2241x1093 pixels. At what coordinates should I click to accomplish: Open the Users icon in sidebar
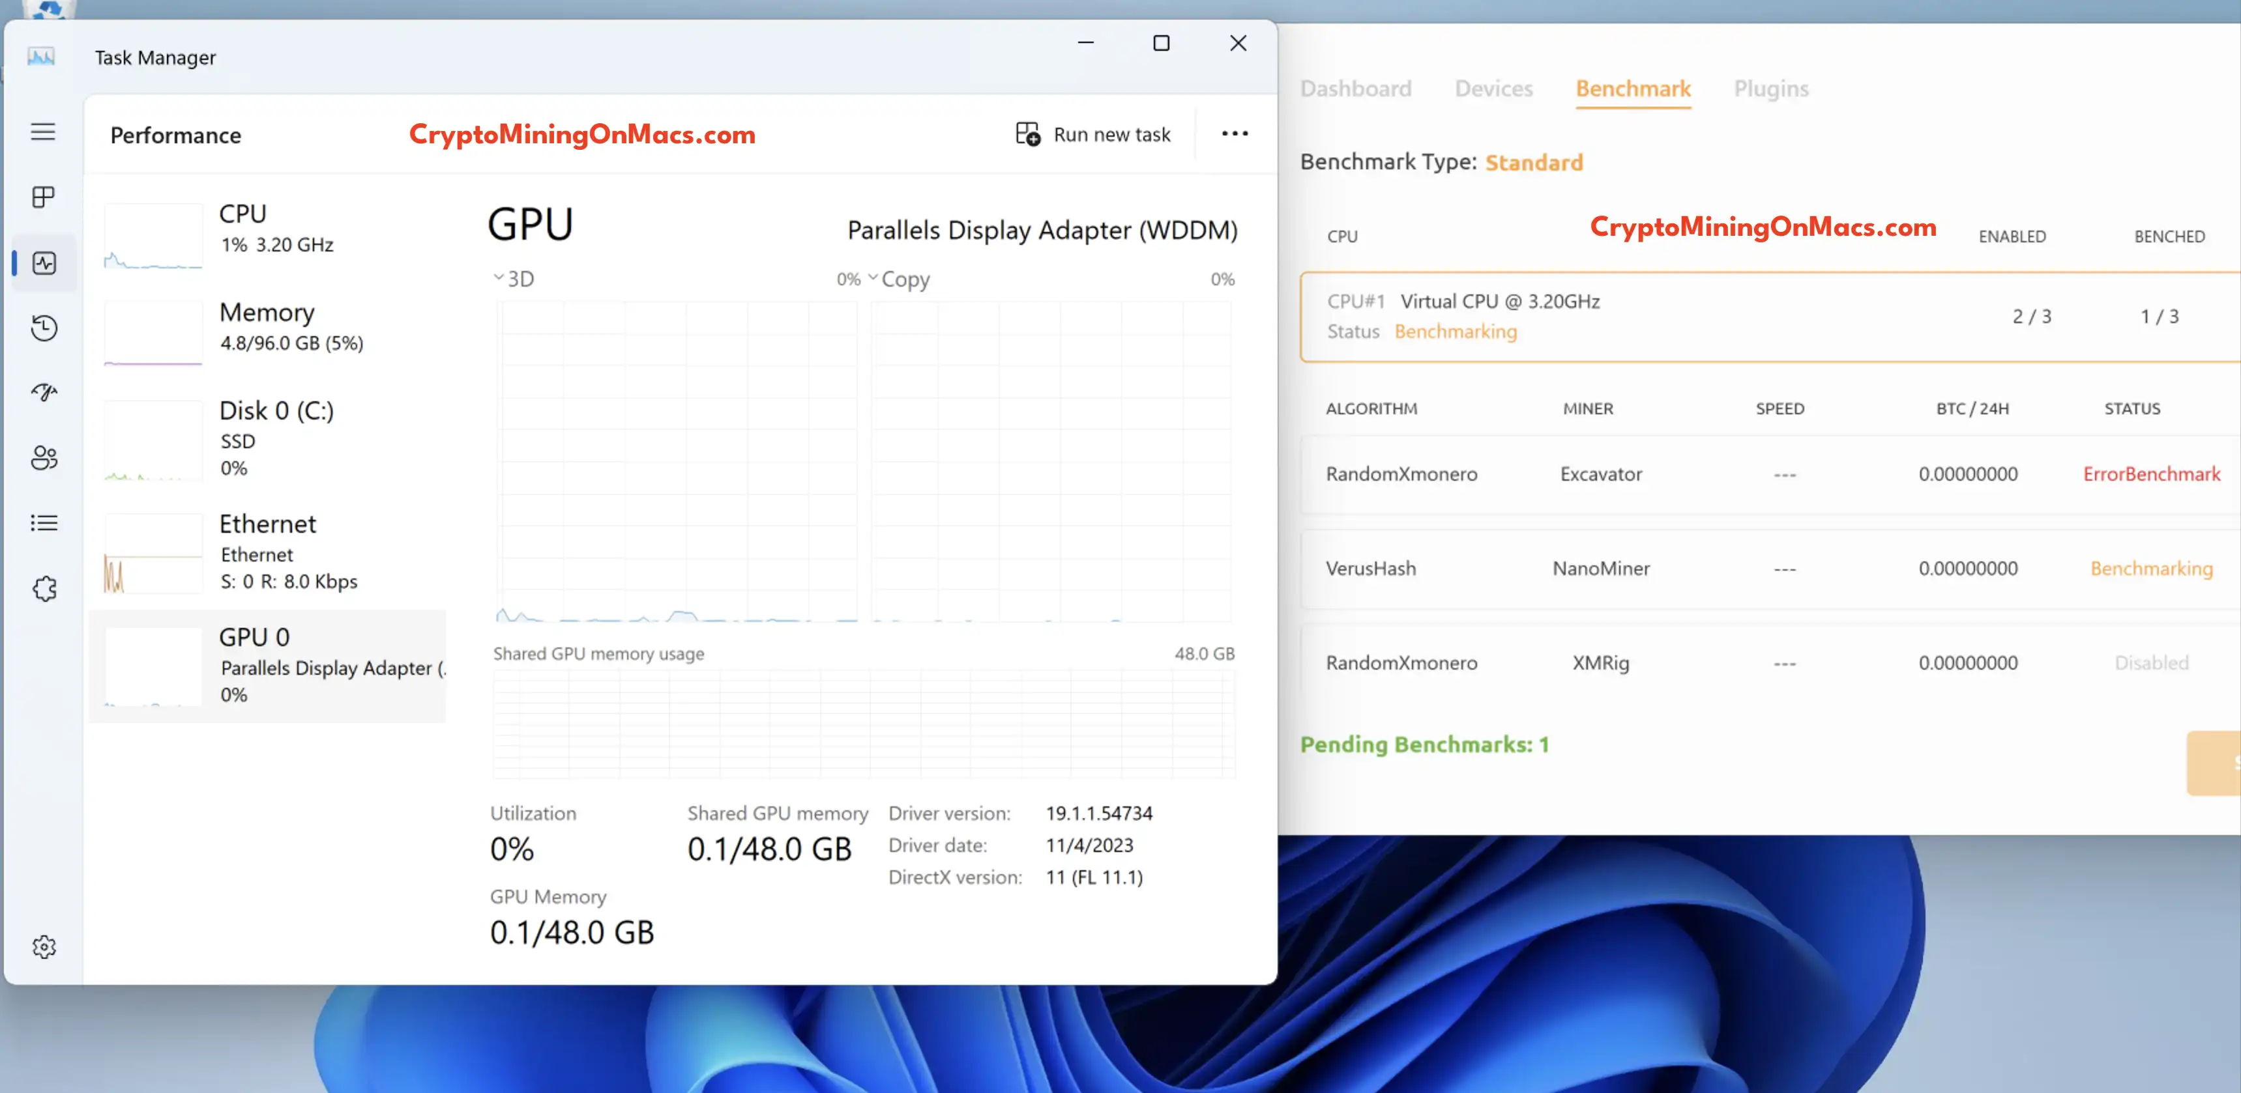pos(44,457)
